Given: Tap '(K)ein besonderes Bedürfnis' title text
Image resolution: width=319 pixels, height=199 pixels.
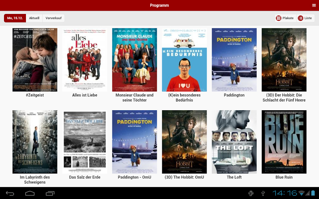Looking at the screenshot, I should [184, 98].
